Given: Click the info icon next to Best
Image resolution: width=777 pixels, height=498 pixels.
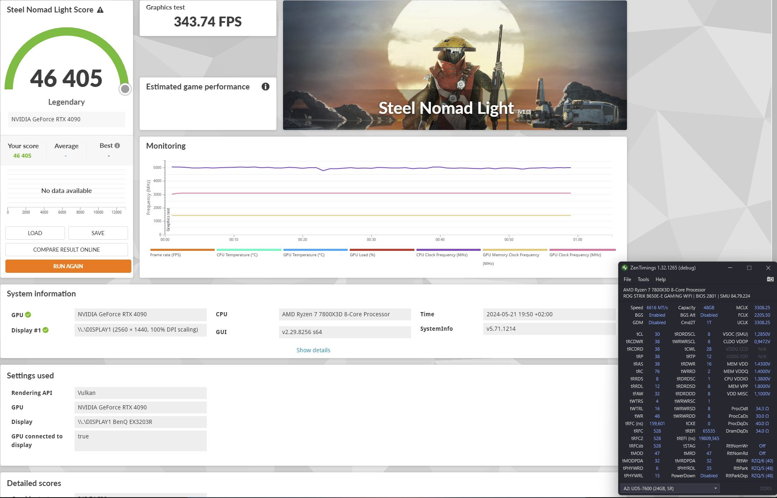Looking at the screenshot, I should click(x=117, y=146).
